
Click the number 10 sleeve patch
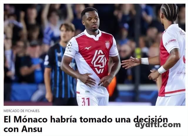(70, 51)
